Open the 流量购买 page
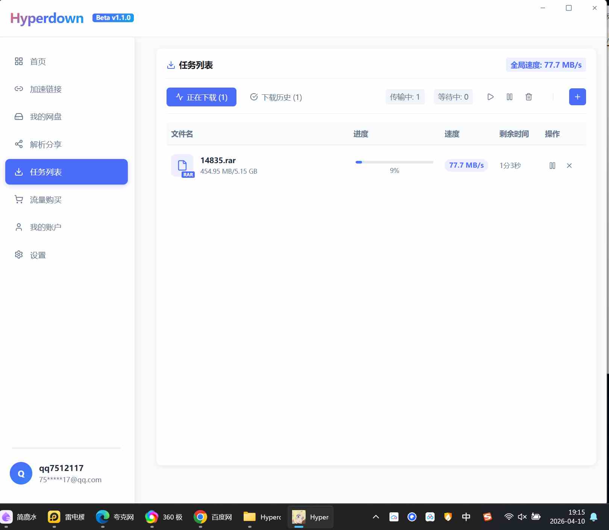 [45, 200]
